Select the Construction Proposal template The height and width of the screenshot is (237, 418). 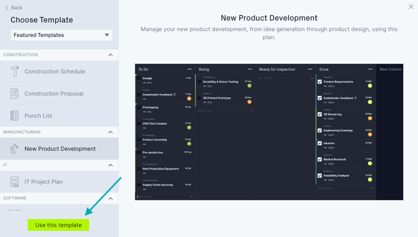tap(59, 94)
